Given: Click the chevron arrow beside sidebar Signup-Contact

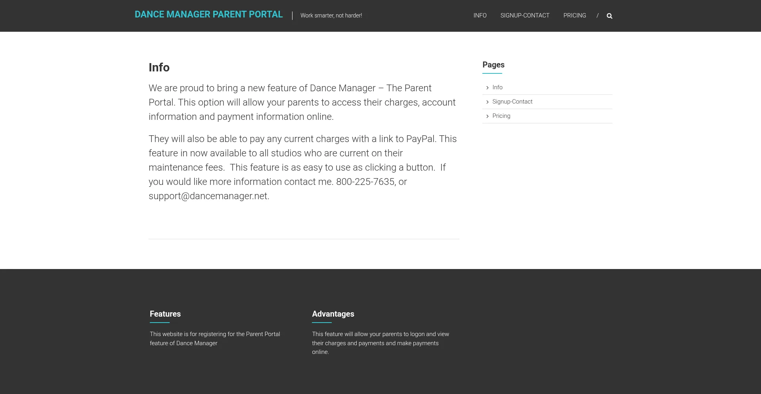Looking at the screenshot, I should click(487, 102).
